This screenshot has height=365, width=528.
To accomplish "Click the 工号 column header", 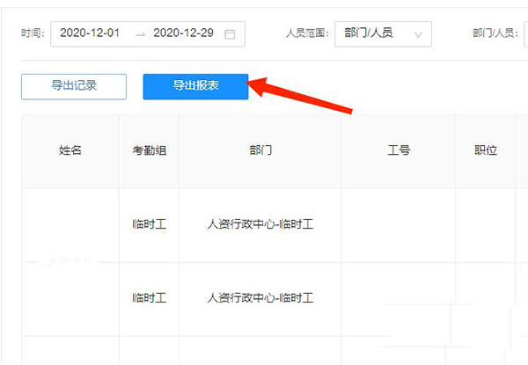I will (x=399, y=150).
